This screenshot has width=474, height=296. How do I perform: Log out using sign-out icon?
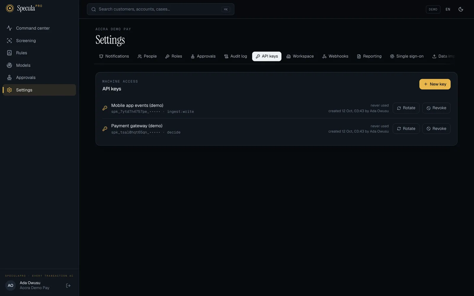(x=68, y=286)
